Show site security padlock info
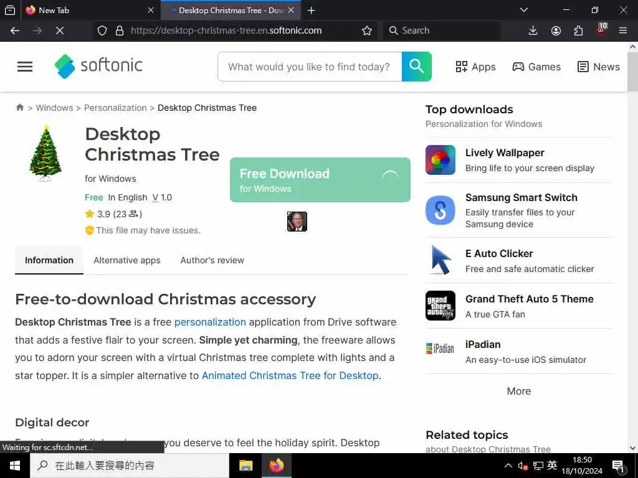 pos(119,30)
